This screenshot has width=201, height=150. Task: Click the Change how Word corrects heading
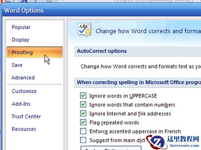(x=148, y=31)
